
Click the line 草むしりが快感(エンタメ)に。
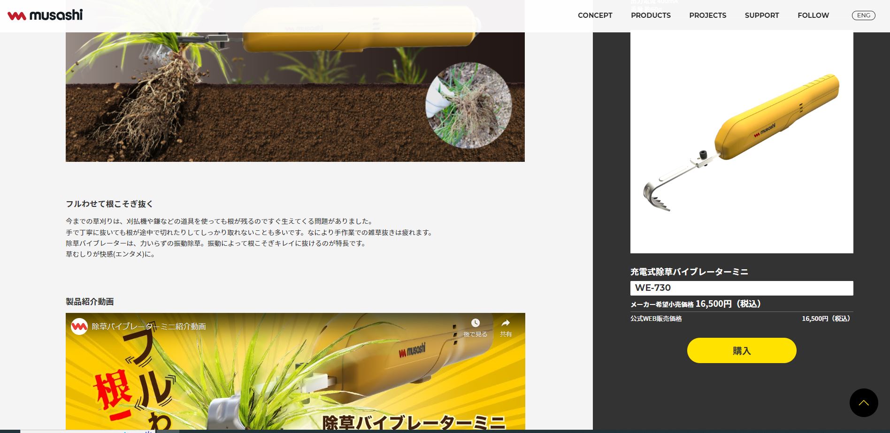(111, 254)
